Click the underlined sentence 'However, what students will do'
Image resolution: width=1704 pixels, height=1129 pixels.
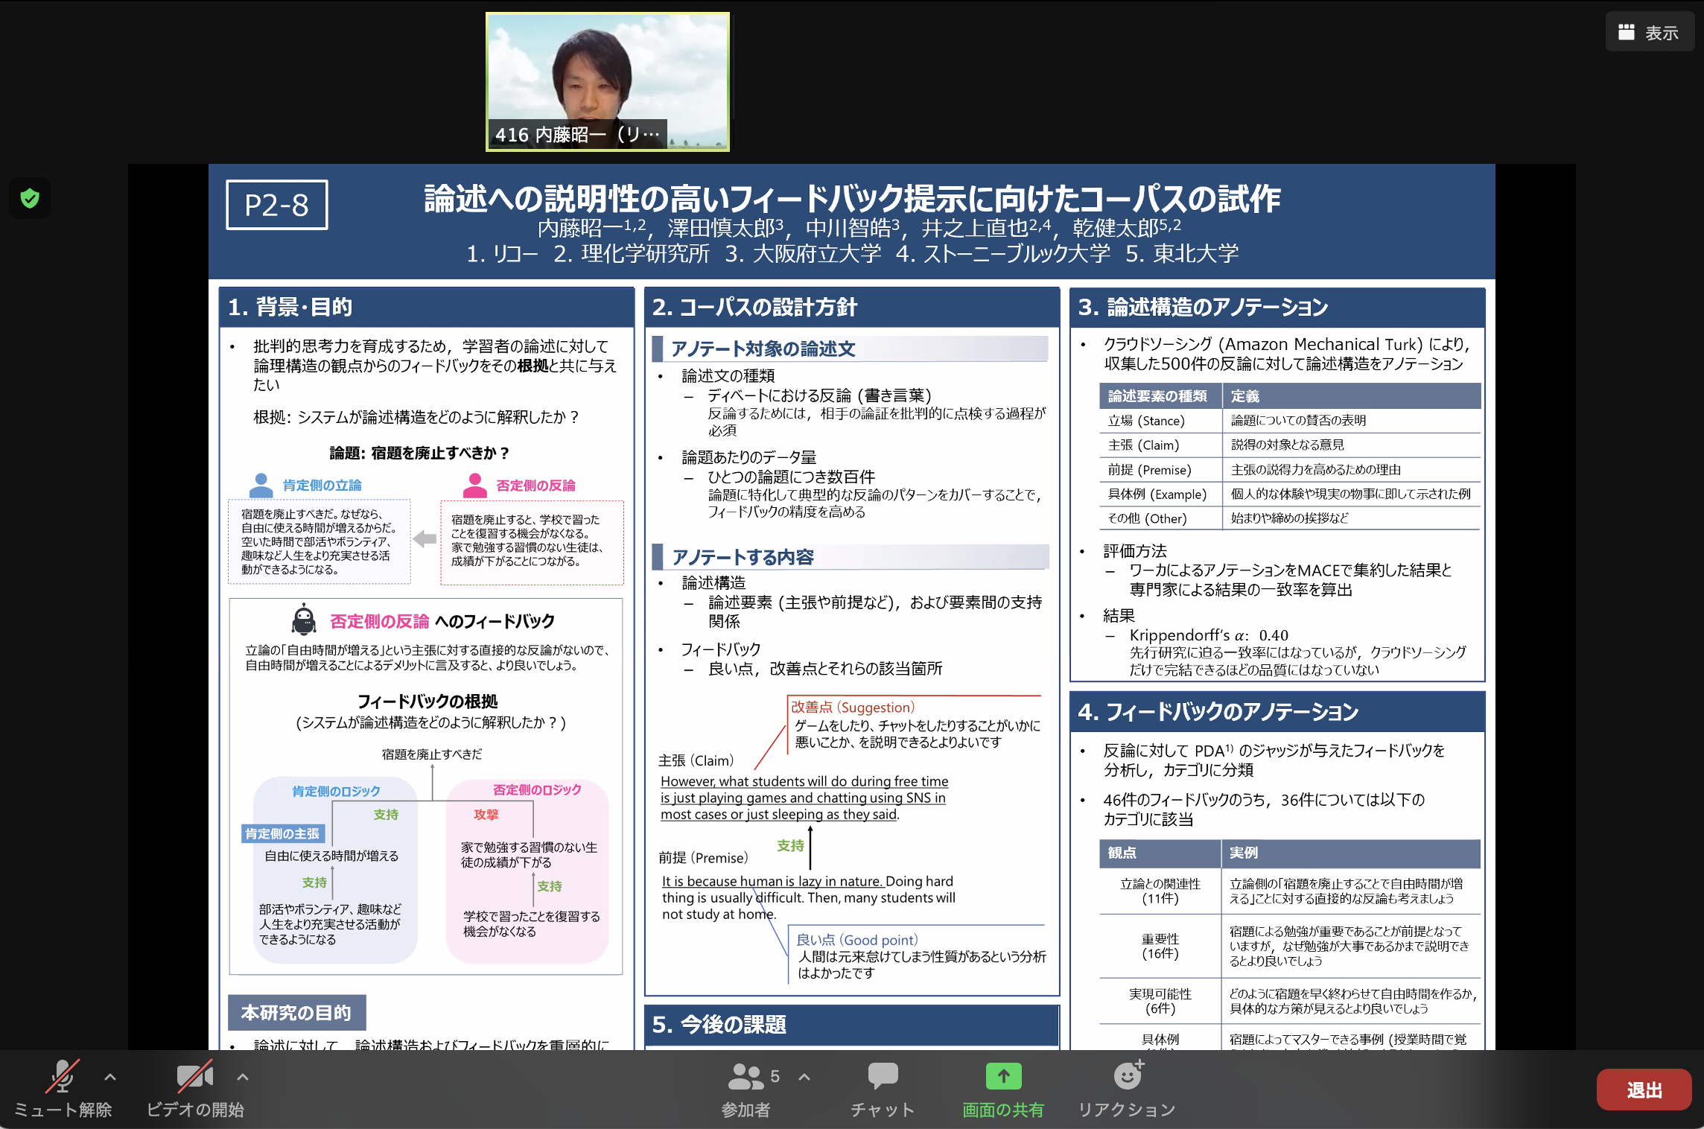pyautogui.click(x=804, y=798)
